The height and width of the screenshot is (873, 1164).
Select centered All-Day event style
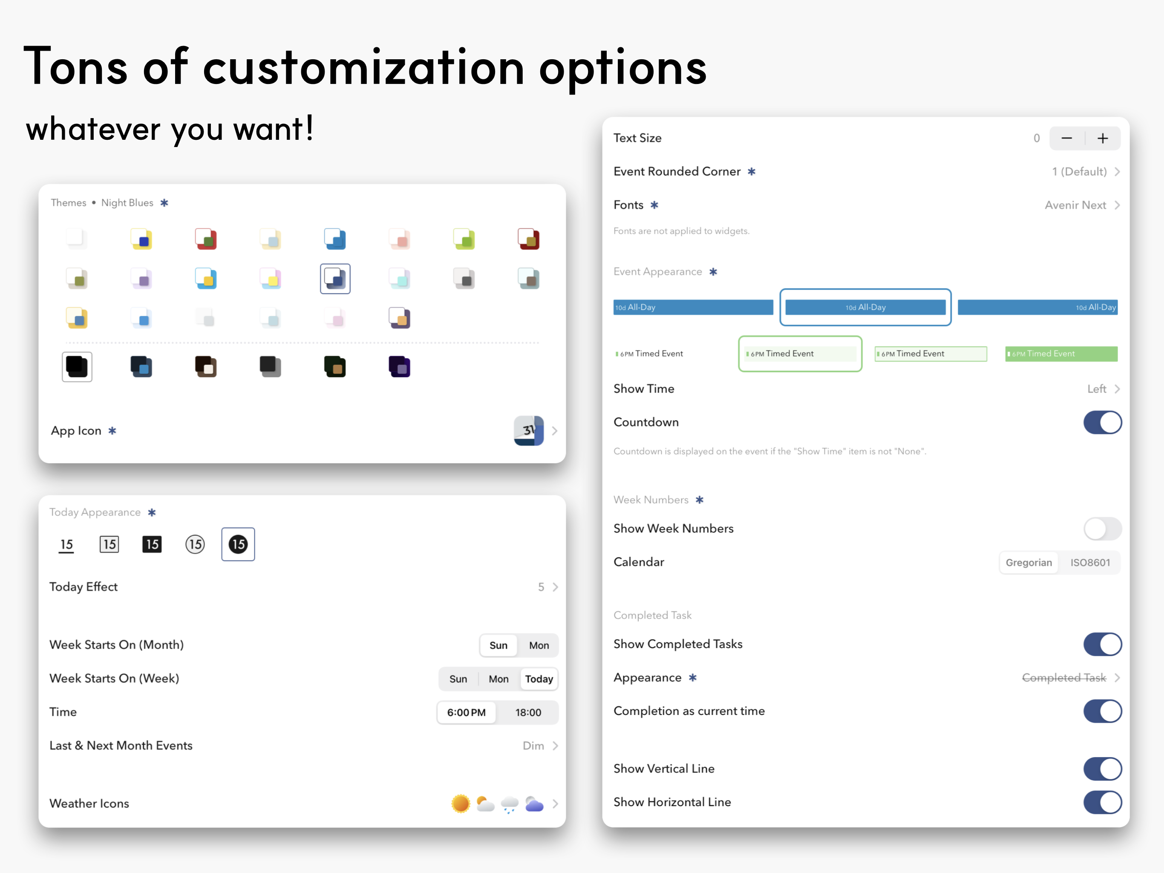point(865,307)
